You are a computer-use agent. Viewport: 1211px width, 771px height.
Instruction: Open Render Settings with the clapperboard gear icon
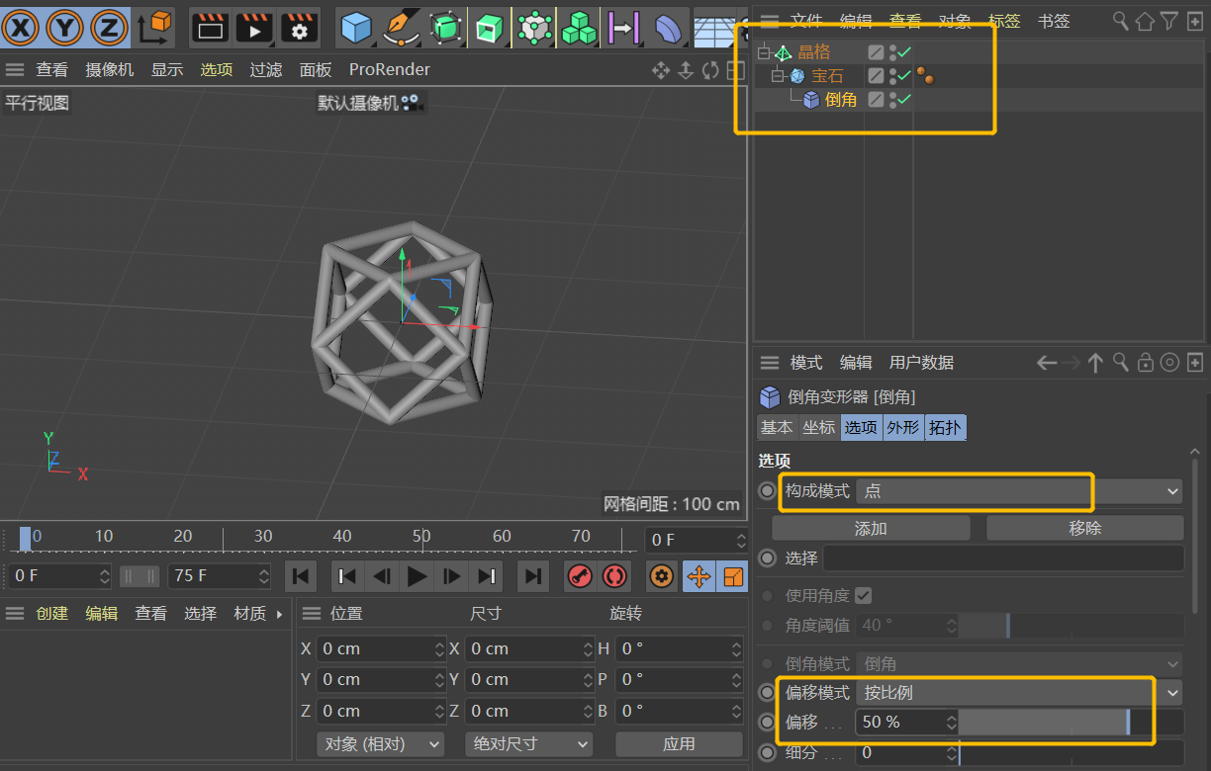click(300, 28)
